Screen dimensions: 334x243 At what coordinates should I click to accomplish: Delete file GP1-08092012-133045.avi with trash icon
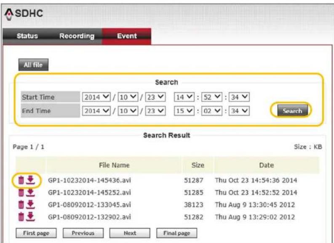click(x=21, y=205)
